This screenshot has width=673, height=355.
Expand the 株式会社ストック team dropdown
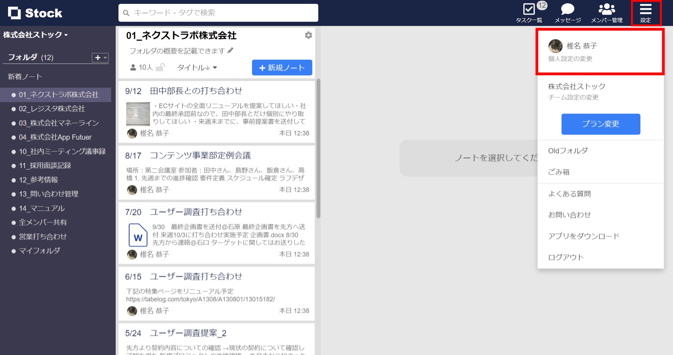point(35,35)
